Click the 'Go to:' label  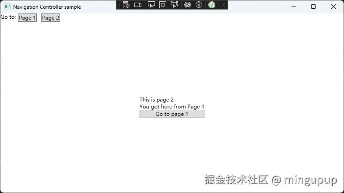(8, 17)
